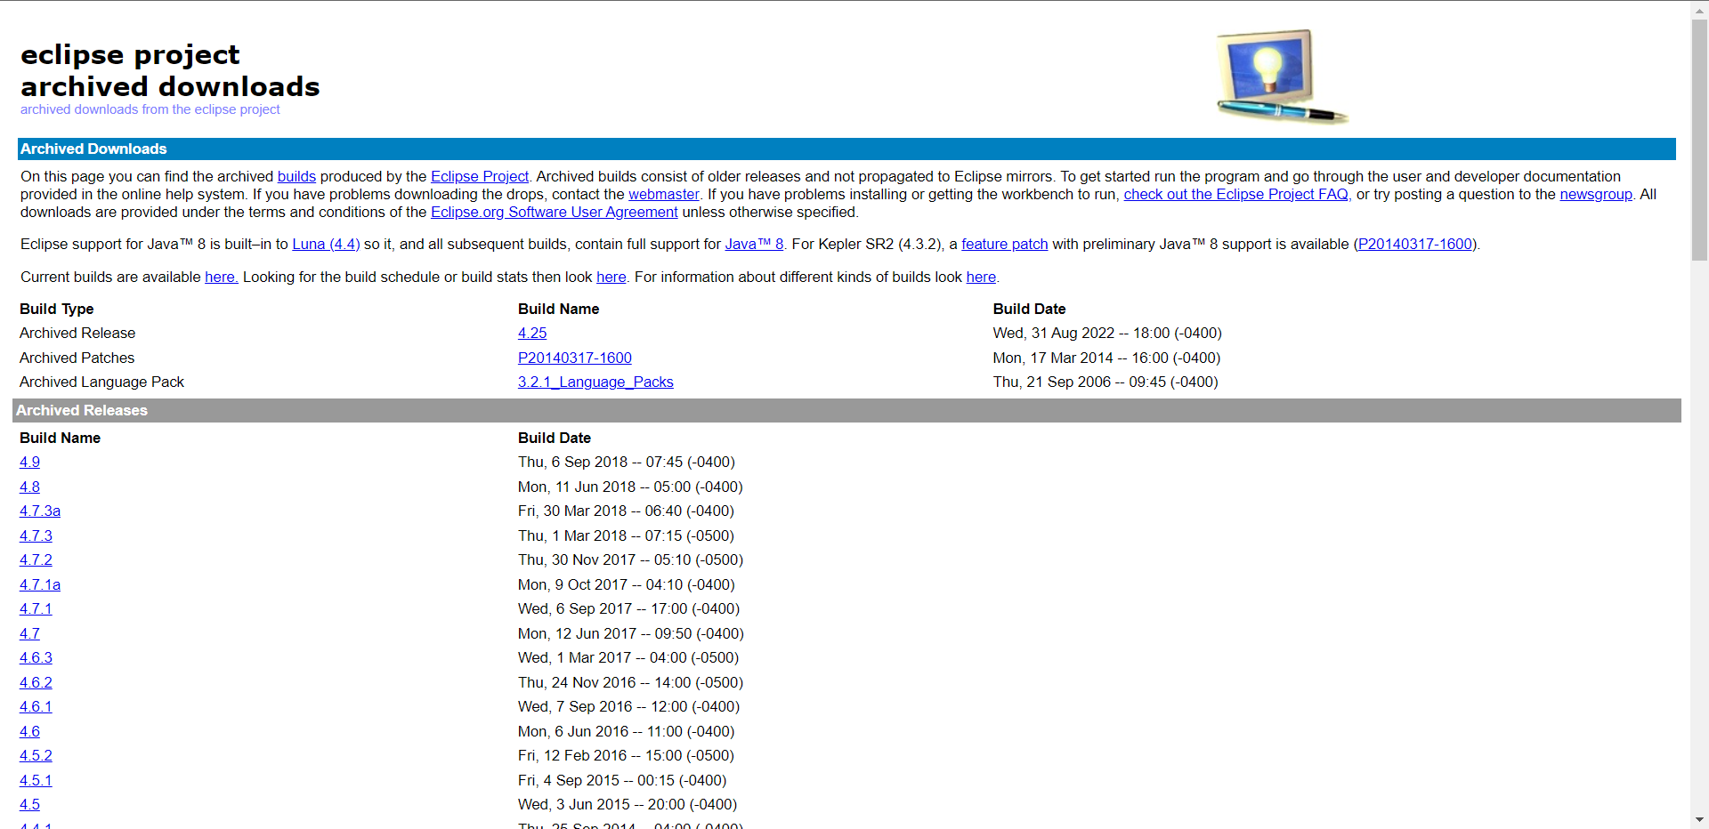This screenshot has width=1709, height=829.
Task: Select the 4.7.3a release link
Action: click(x=40, y=511)
